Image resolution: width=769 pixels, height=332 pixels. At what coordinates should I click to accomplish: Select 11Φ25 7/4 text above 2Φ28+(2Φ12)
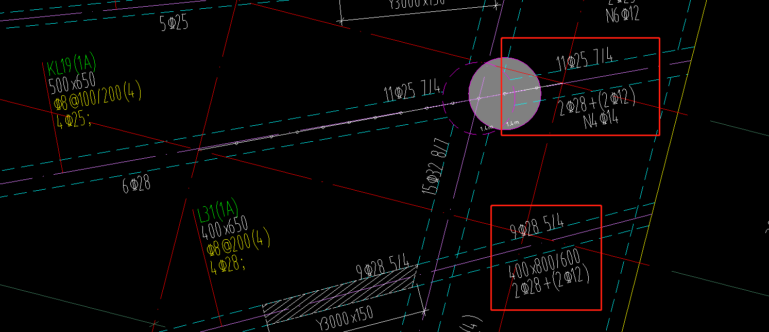coord(585,58)
